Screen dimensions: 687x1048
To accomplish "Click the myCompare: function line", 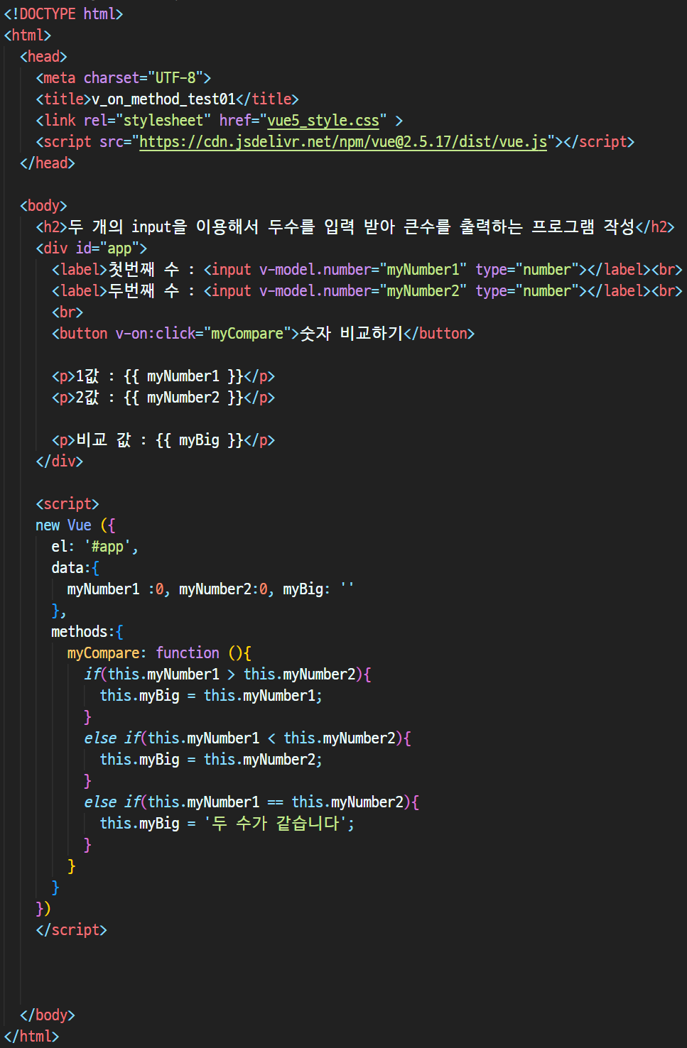I will point(159,653).
